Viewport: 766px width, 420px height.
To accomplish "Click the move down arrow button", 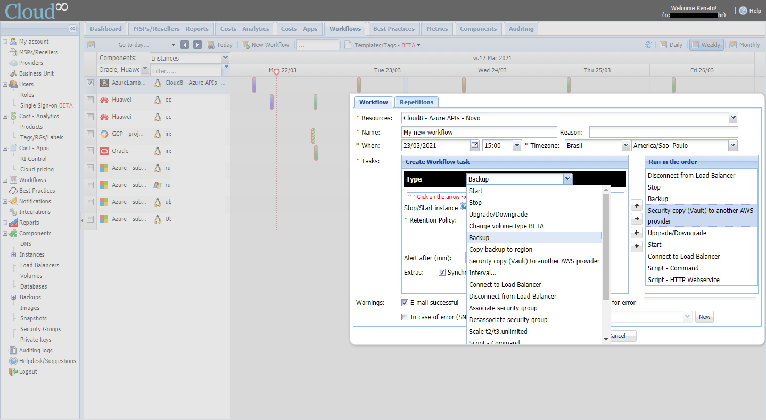I will click(x=636, y=246).
